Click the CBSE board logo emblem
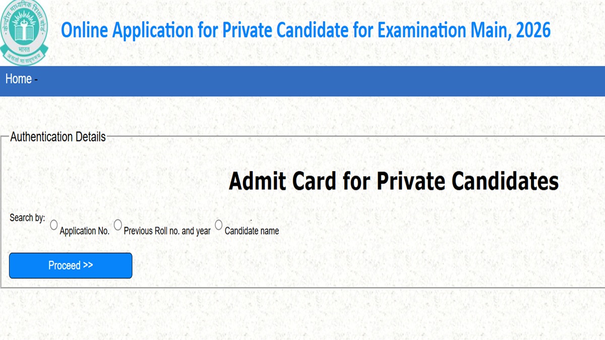This screenshot has height=340, width=605. 24,28
